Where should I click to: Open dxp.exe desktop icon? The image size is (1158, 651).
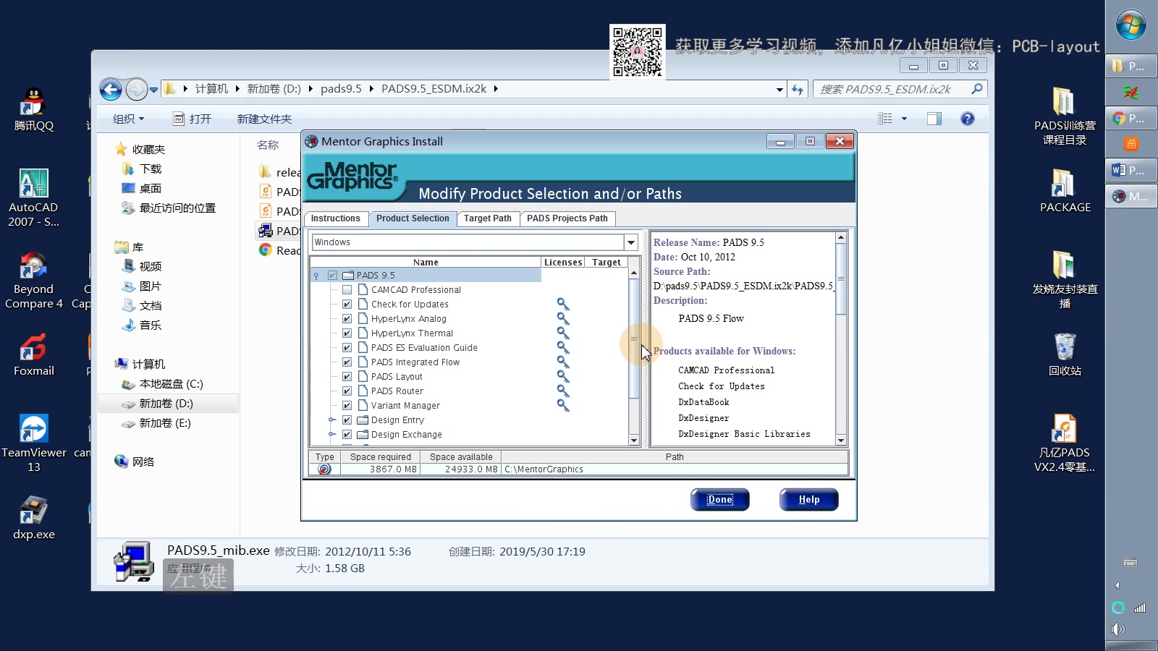tap(33, 518)
